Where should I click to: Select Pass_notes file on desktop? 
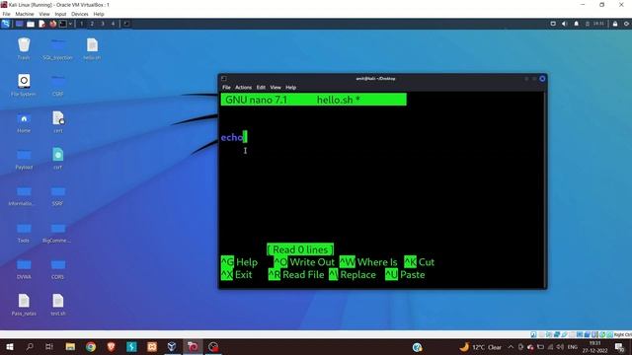click(x=24, y=305)
